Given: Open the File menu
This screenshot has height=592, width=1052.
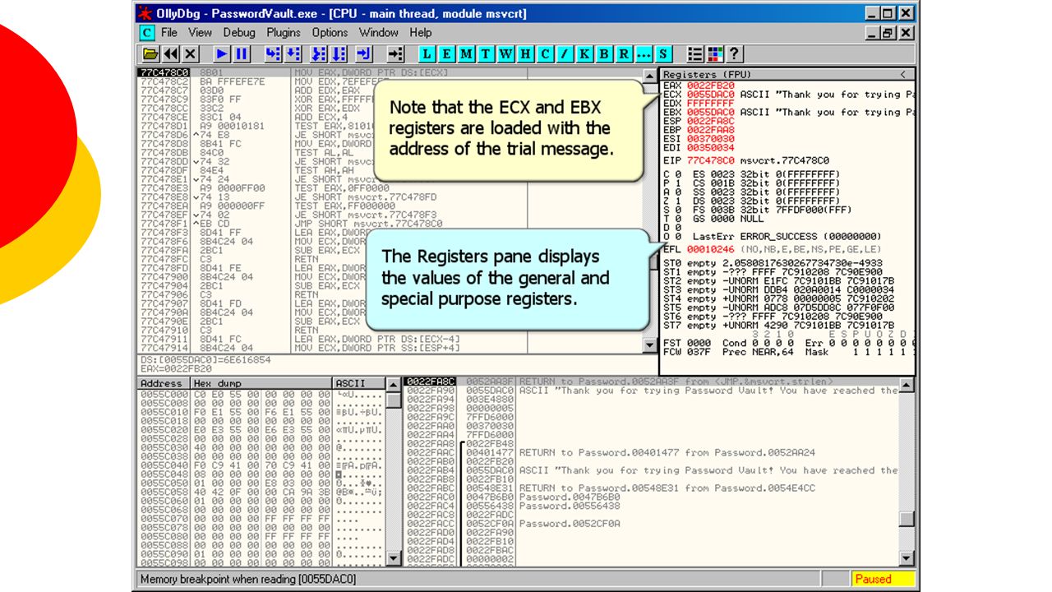Looking at the screenshot, I should 169,33.
